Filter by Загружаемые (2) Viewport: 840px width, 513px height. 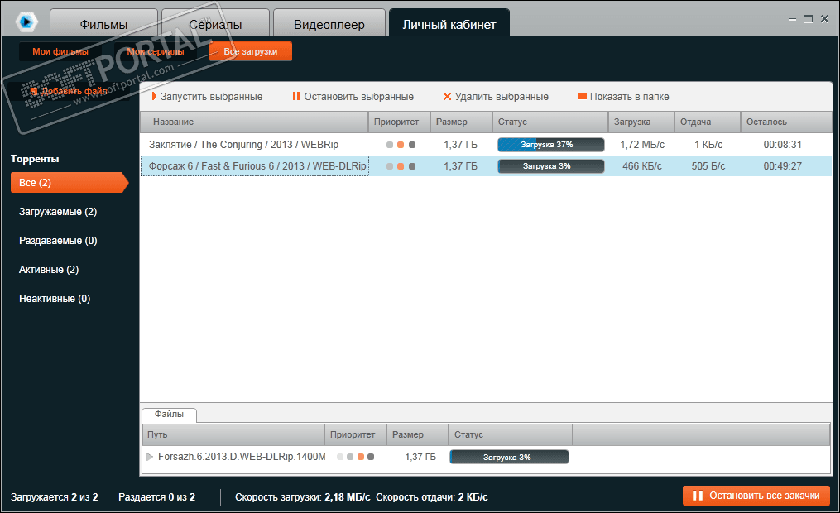(58, 212)
